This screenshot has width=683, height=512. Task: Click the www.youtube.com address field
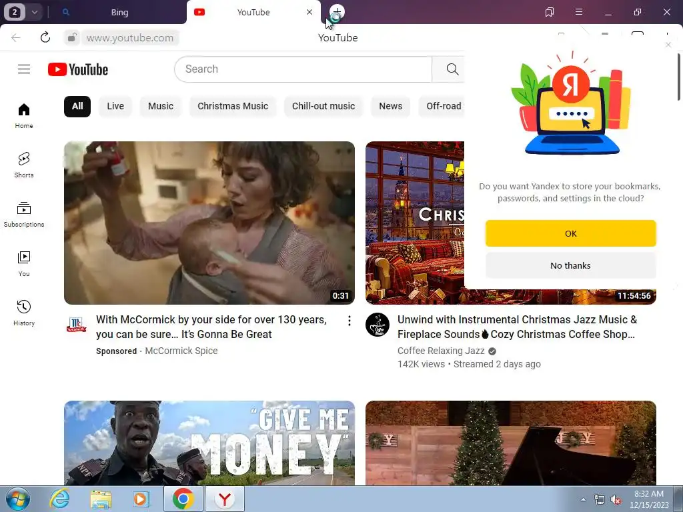click(x=130, y=38)
